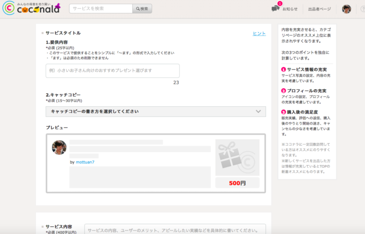This screenshot has width=365, height=234.
Task: Open お知らせ notifications
Action: 290,9
